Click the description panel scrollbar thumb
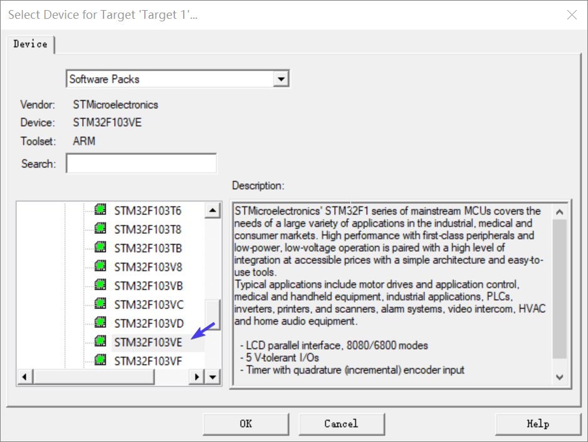The width and height of the screenshot is (588, 442). (560, 289)
